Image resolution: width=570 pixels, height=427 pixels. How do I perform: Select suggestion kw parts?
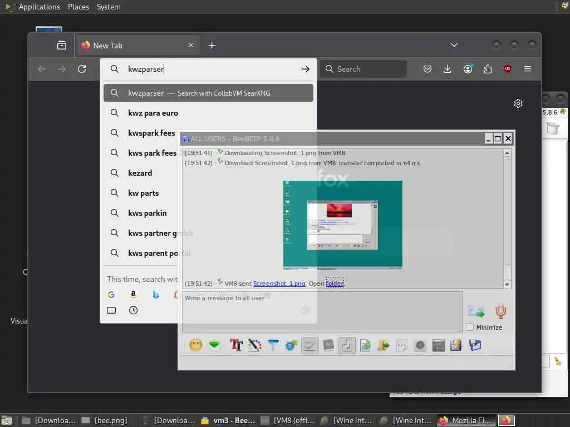click(142, 193)
